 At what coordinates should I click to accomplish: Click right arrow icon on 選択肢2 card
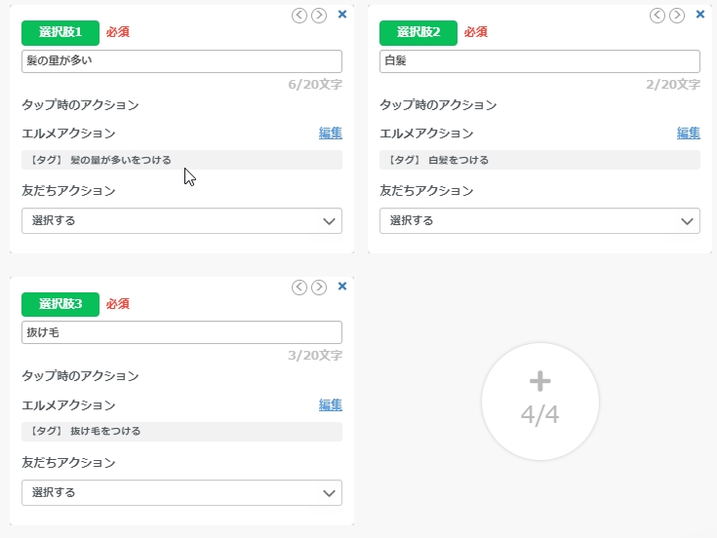[677, 15]
